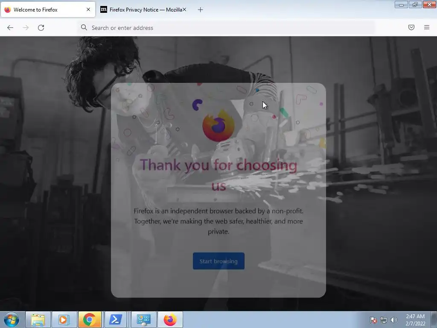Screen dimensions: 437x328
Task: Click the Show desktop strip on taskbar
Action: tap(434, 319)
